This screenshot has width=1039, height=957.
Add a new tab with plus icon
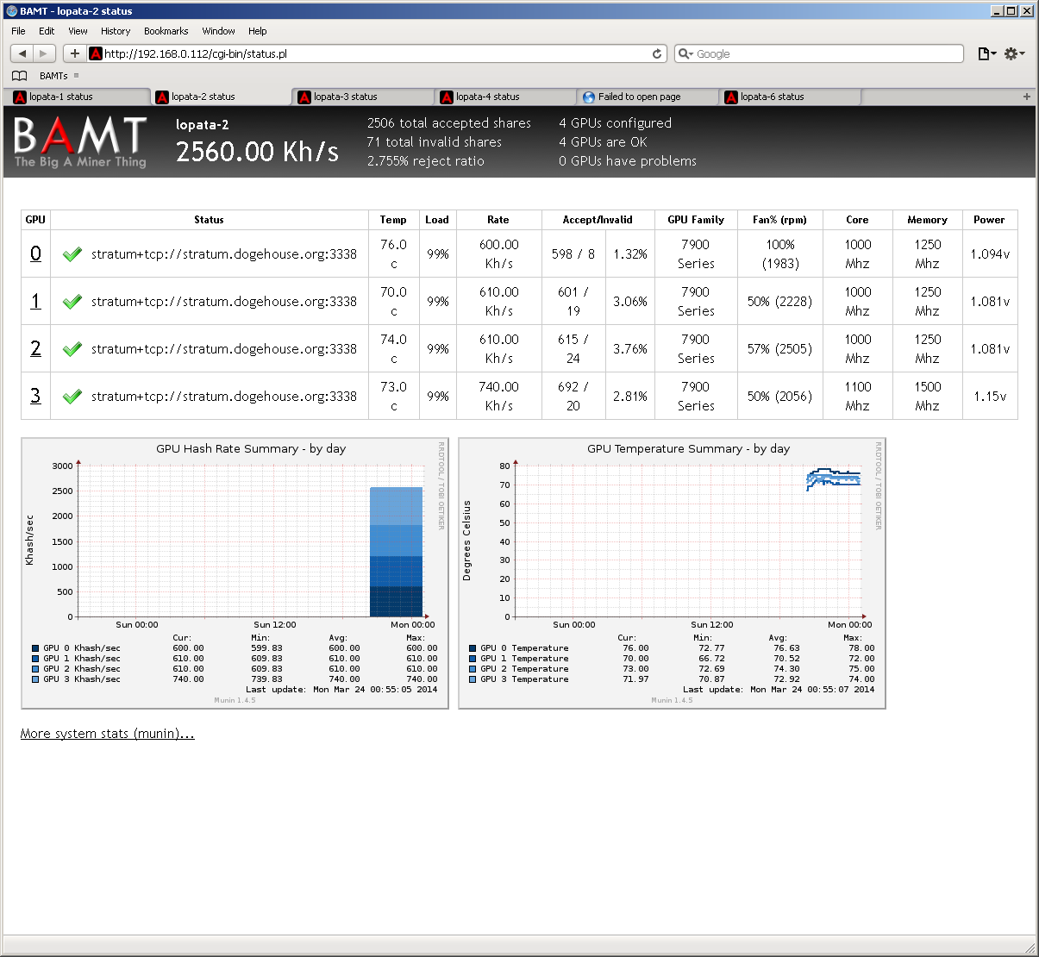coord(1026,97)
